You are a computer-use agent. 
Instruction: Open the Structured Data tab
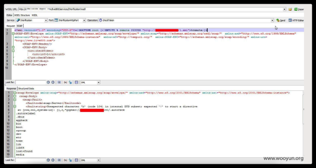(x=26, y=89)
